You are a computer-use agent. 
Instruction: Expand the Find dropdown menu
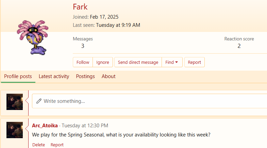[172, 62]
